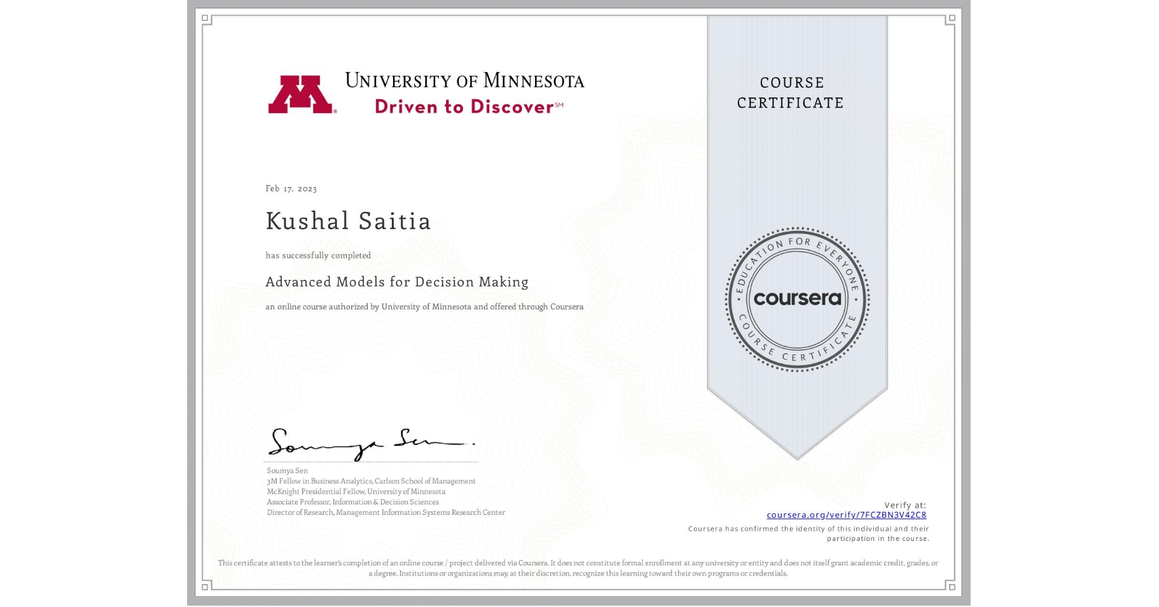
Task: Click the coursera wordmark inside the seal
Action: click(x=797, y=299)
